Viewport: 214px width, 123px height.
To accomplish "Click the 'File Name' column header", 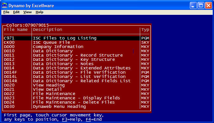I will (16, 30).
